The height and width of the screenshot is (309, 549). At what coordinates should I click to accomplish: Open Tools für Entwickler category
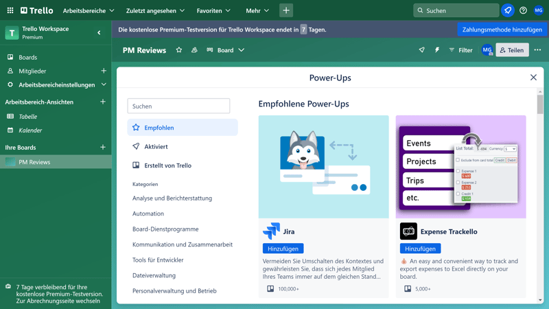(158, 260)
